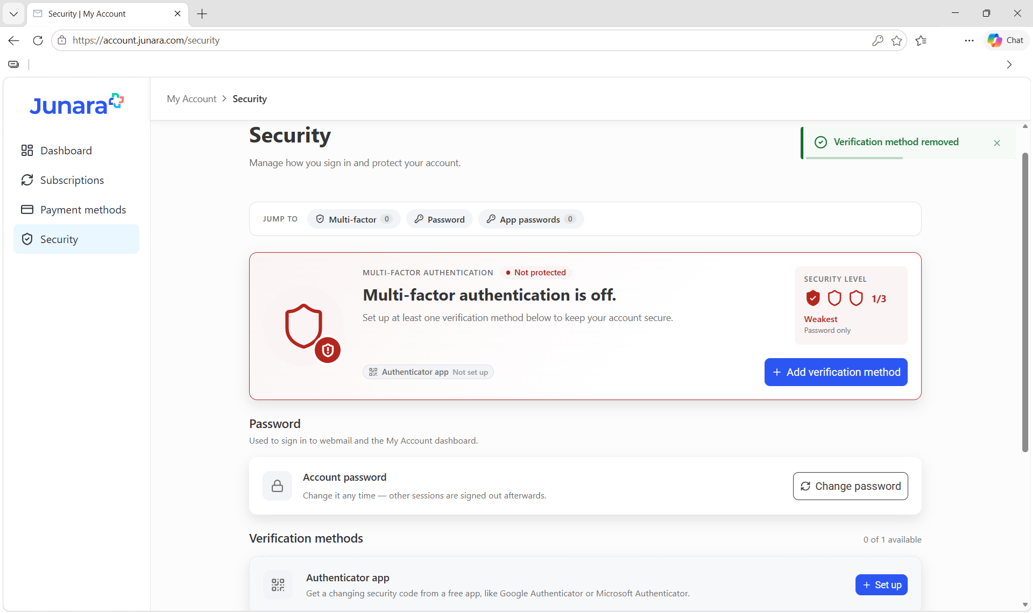Open browser Settings and more menu
The height and width of the screenshot is (613, 1033).
coord(969,40)
